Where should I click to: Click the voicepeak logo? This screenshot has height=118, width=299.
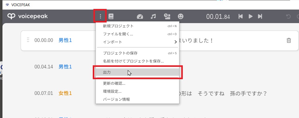[28, 16]
